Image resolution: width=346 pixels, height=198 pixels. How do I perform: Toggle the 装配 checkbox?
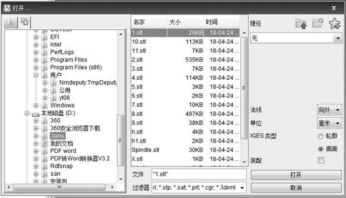[x=321, y=160]
